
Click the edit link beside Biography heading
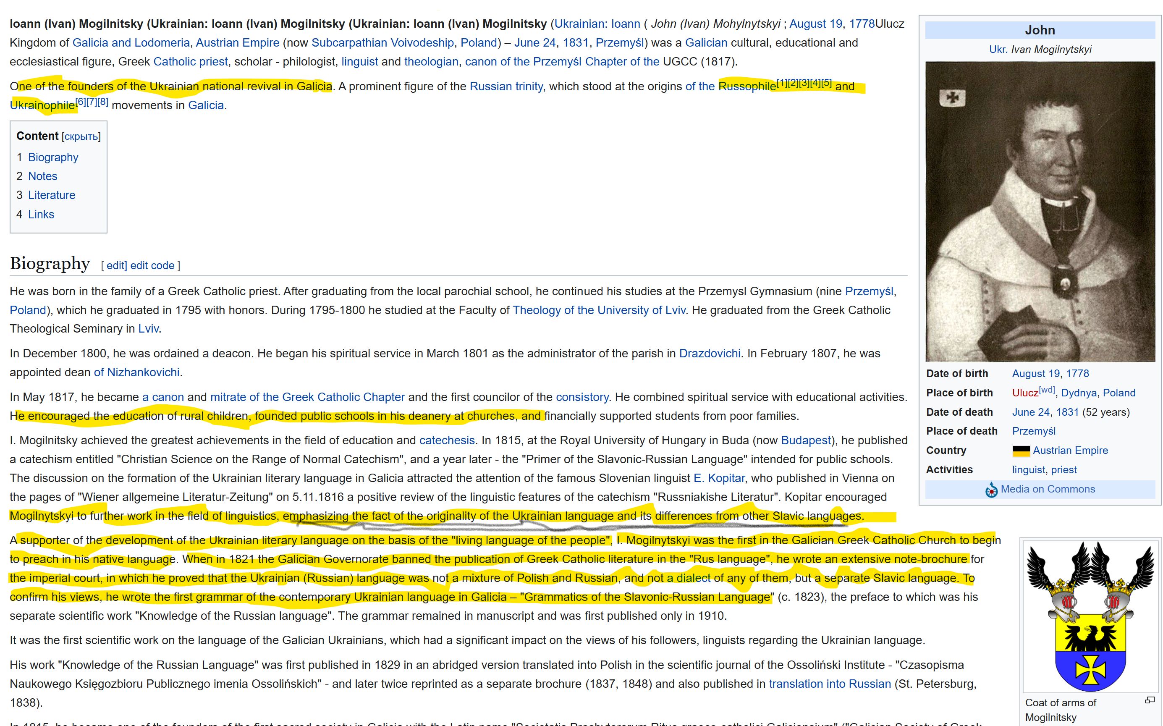116,265
